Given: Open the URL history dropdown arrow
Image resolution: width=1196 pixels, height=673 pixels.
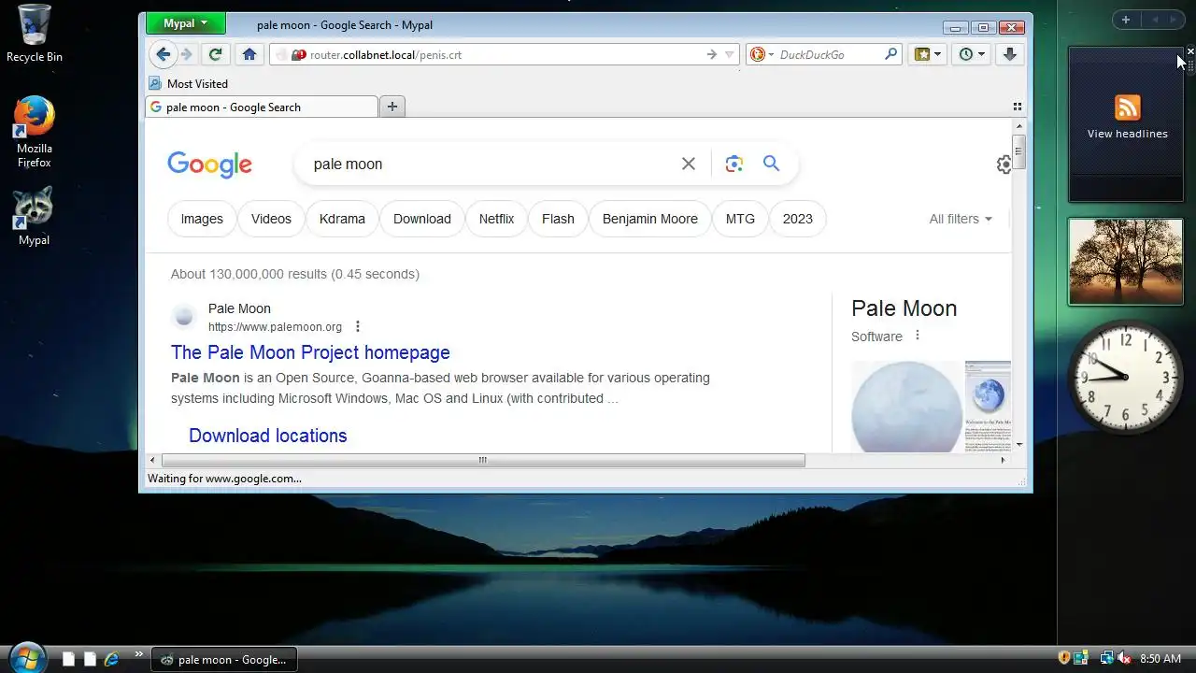Looking at the screenshot, I should pos(730,55).
